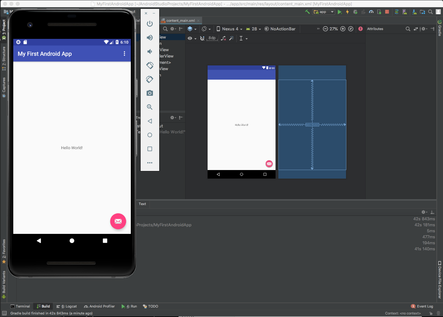Rotate the emulator right
The width and height of the screenshot is (443, 317).
click(150, 79)
